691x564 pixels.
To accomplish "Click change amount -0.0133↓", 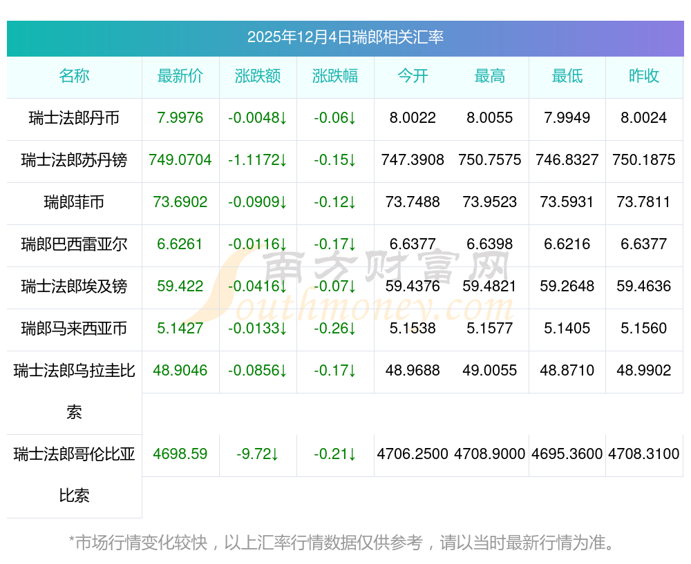I will (x=258, y=329).
